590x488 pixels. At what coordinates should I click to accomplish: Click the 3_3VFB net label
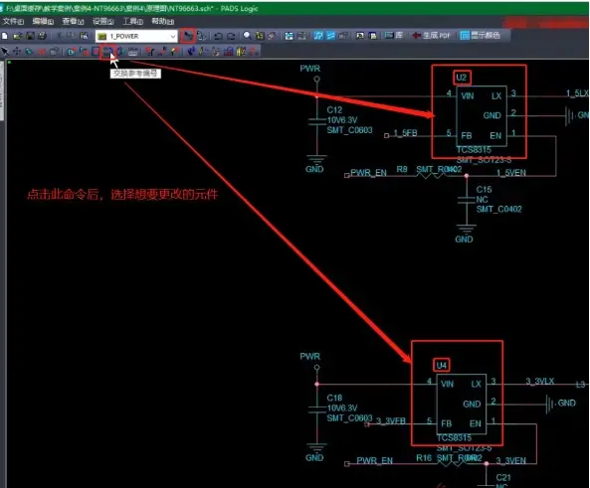click(391, 420)
